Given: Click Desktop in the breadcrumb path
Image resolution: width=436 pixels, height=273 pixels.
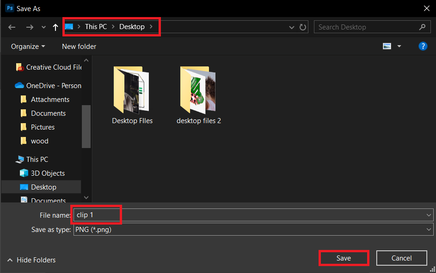Looking at the screenshot, I should (132, 26).
